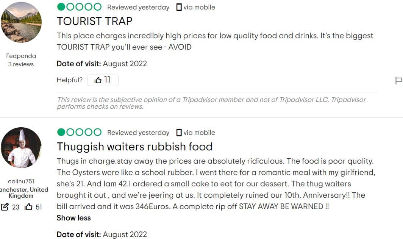Click the thumbs-up Helpful button with 11 votes
This screenshot has height=239, width=403.
pos(103,80)
